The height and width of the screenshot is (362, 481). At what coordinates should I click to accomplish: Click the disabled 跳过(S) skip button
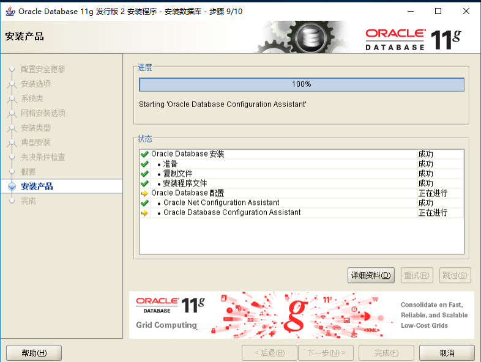(x=455, y=275)
